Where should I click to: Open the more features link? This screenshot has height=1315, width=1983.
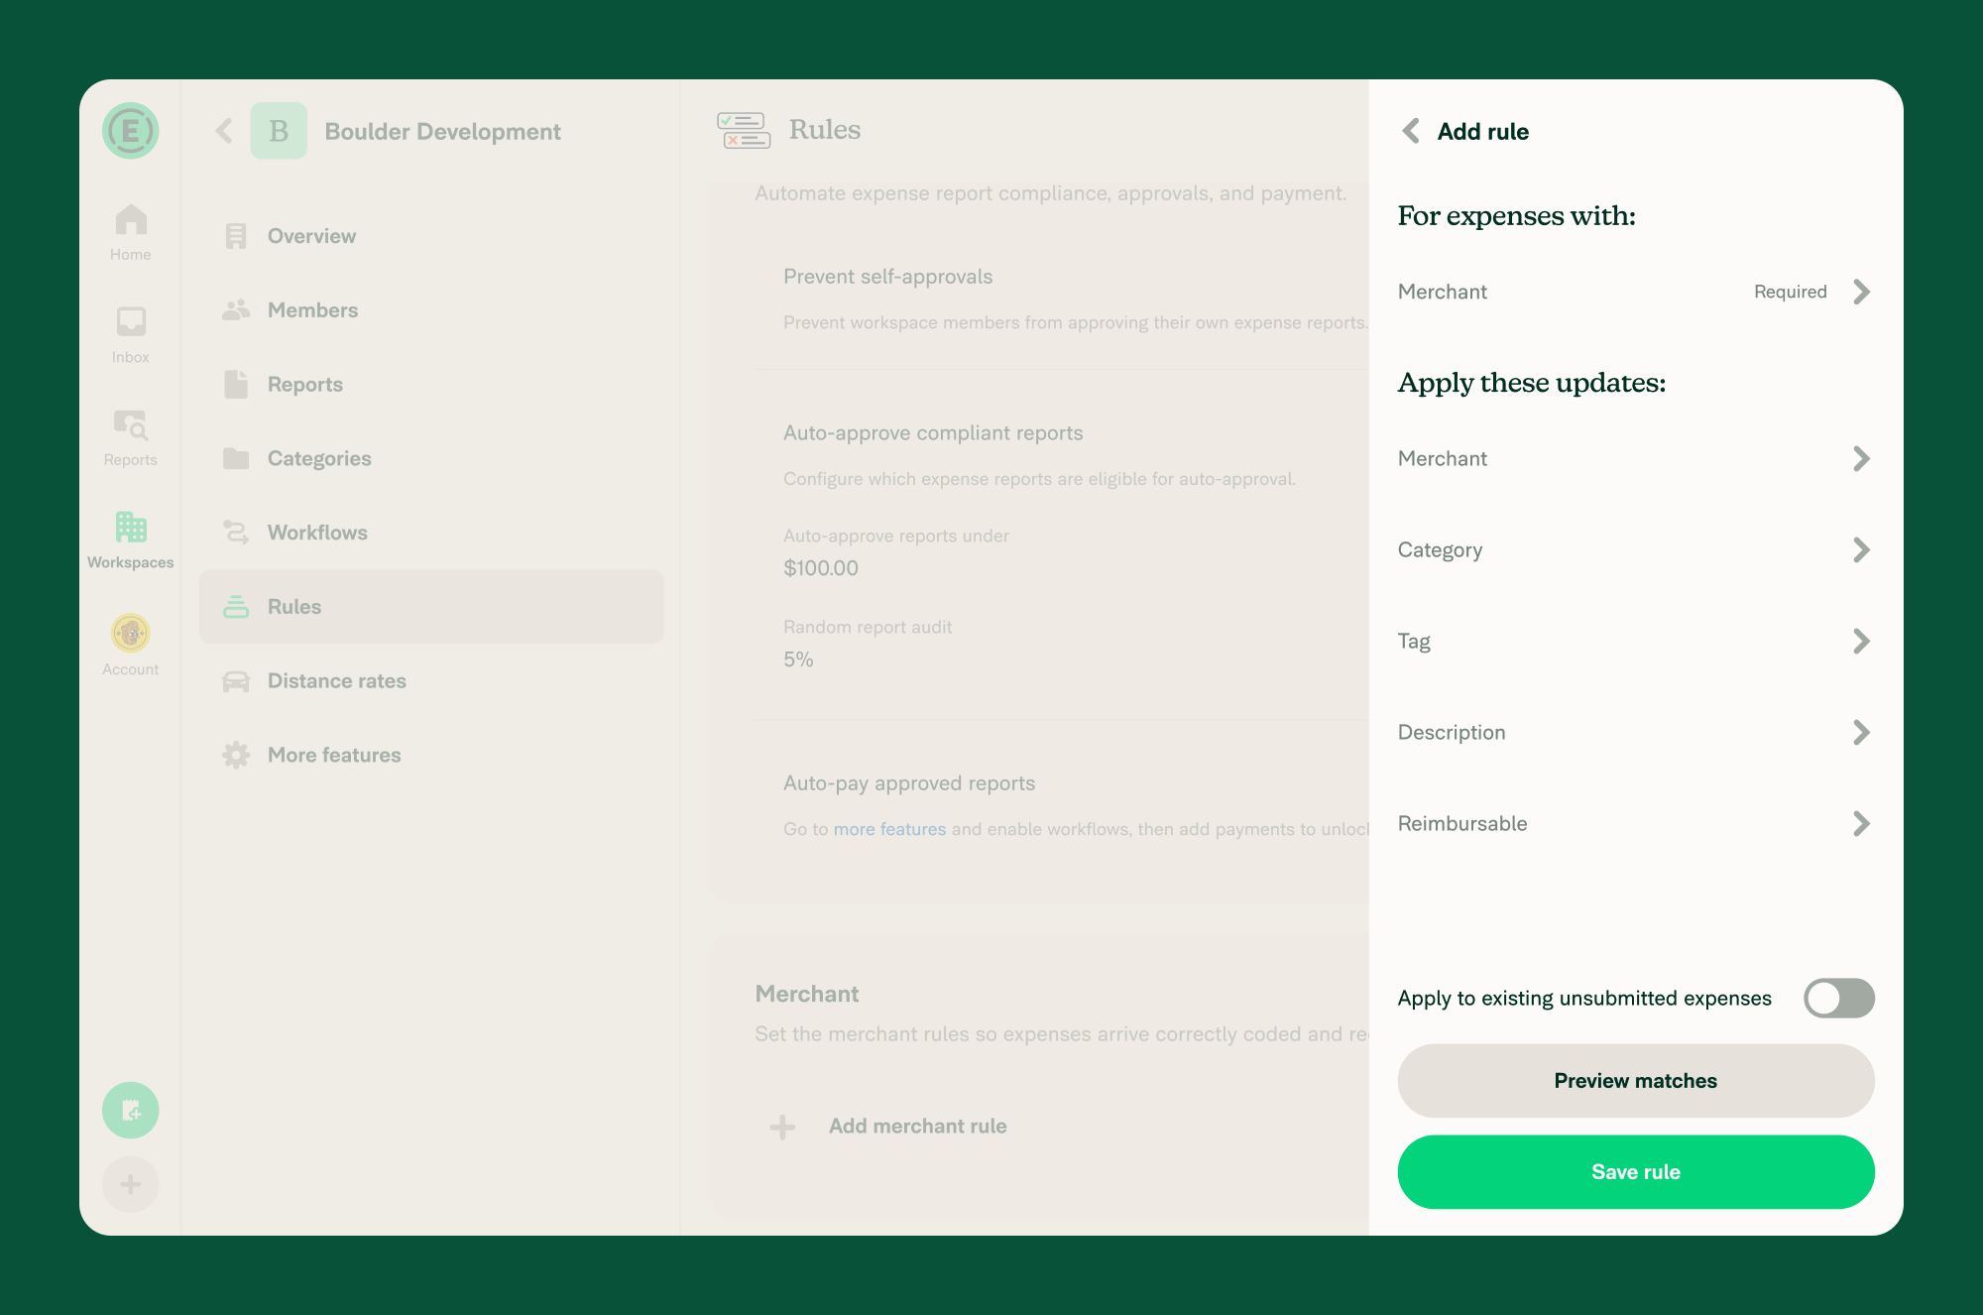click(x=889, y=828)
